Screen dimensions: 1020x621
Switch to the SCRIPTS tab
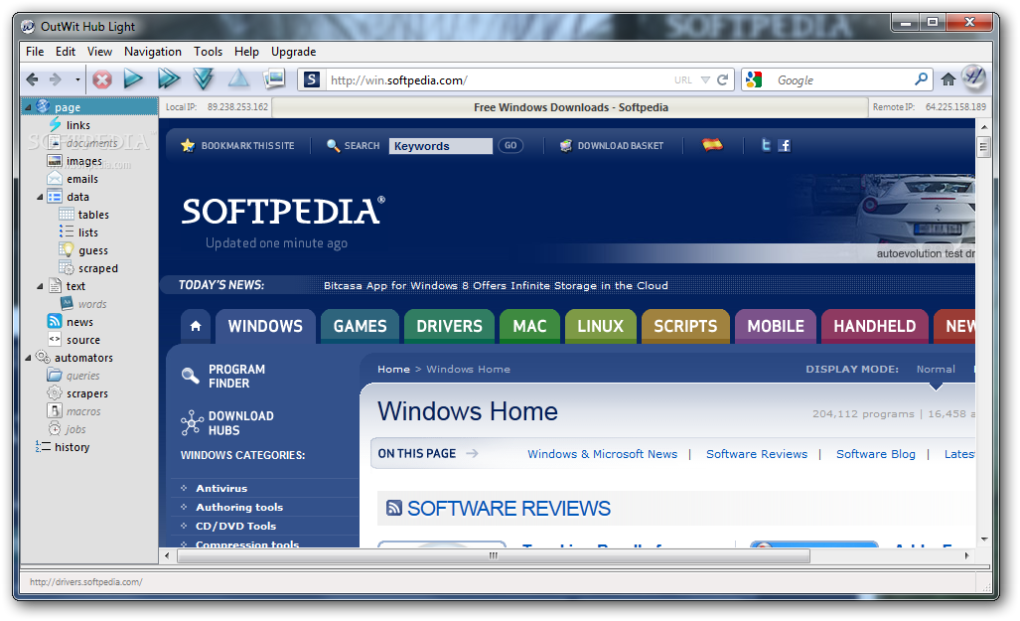[x=685, y=326]
